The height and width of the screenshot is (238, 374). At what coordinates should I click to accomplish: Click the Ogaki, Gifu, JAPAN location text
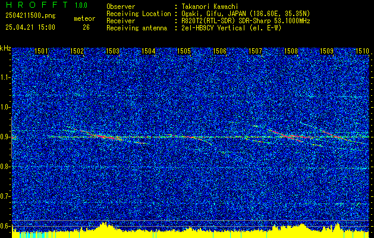tap(246, 14)
